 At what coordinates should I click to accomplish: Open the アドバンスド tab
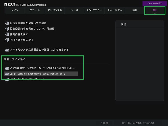coord(55,10)
